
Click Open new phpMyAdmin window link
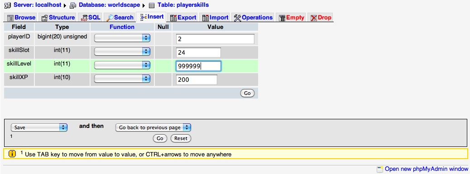tap(426, 169)
